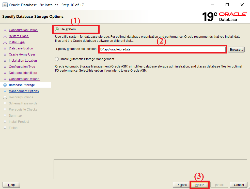Open the Browse file dialog
250x189 pixels.
tap(236, 50)
